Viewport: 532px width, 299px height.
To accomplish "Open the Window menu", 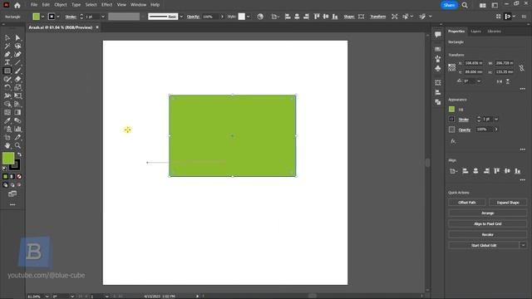I will coord(139,5).
